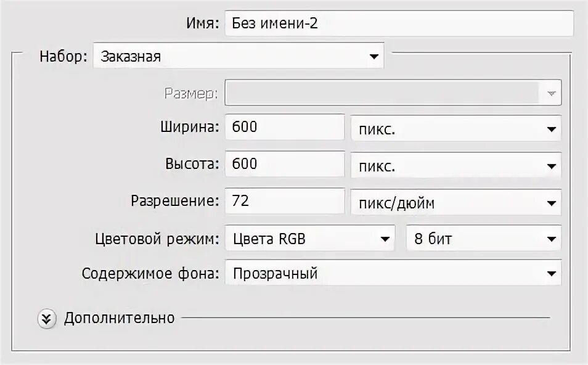
Task: Click the Набор dropdown arrow
Action: tap(374, 55)
